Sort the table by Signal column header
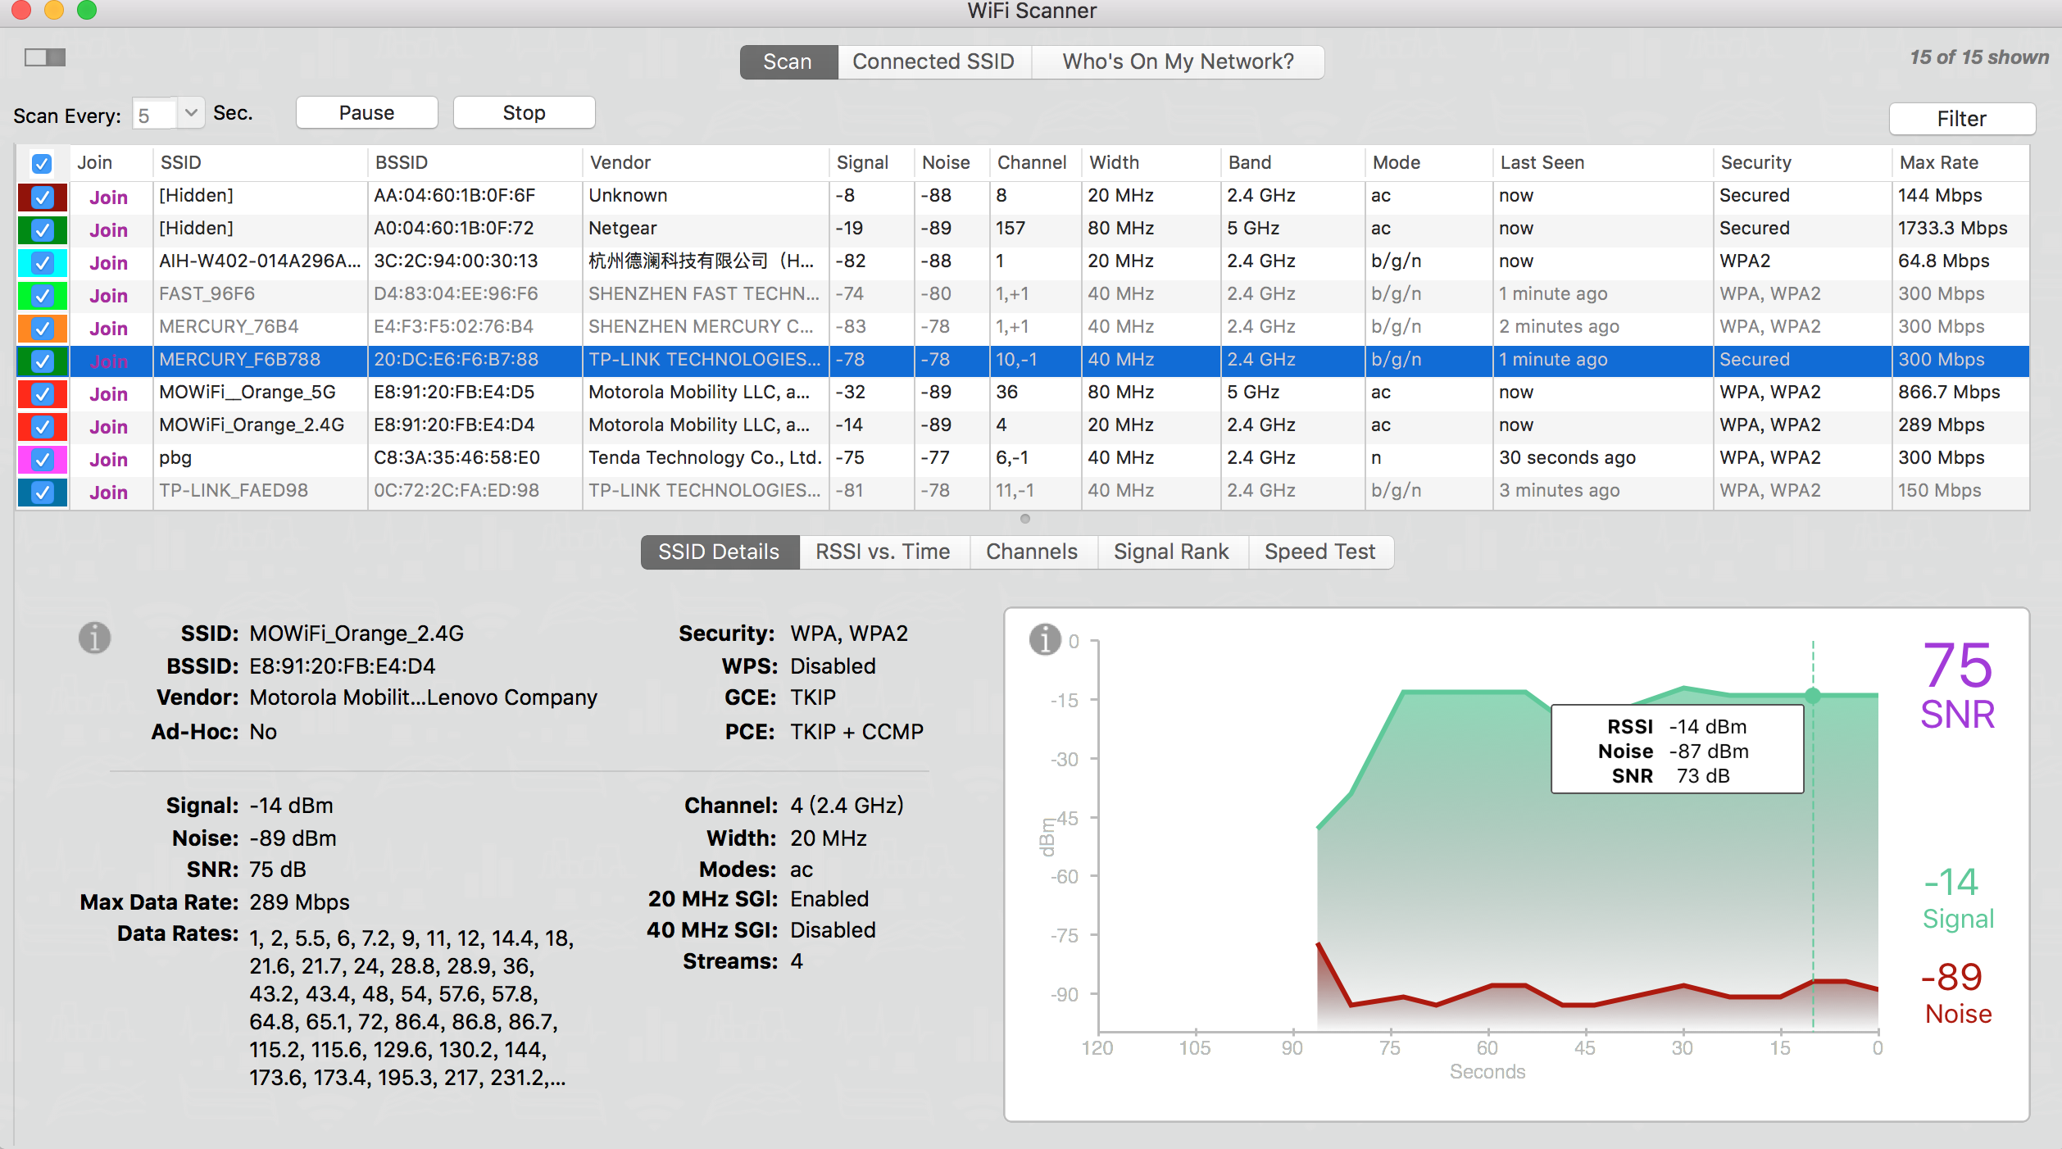Image resolution: width=2062 pixels, height=1149 pixels. click(x=862, y=162)
